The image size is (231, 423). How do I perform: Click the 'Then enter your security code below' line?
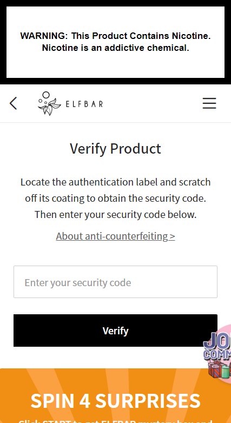(116, 215)
